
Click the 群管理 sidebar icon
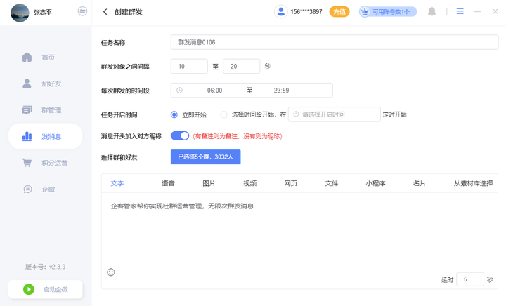pyautogui.click(x=27, y=110)
